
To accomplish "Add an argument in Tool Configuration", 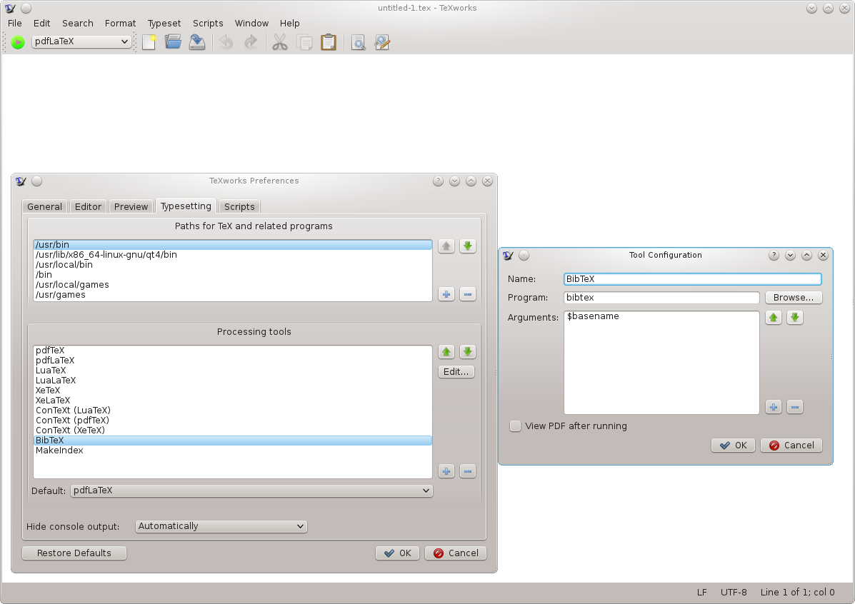I will pos(774,407).
